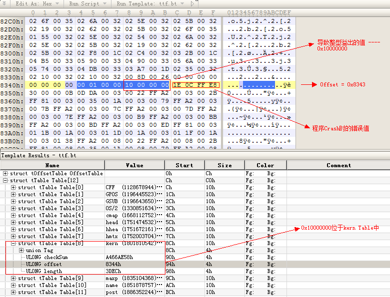Click the post (1886352244) value cell
Image resolution: width=390 pixels, height=297 pixels.
click(134, 292)
